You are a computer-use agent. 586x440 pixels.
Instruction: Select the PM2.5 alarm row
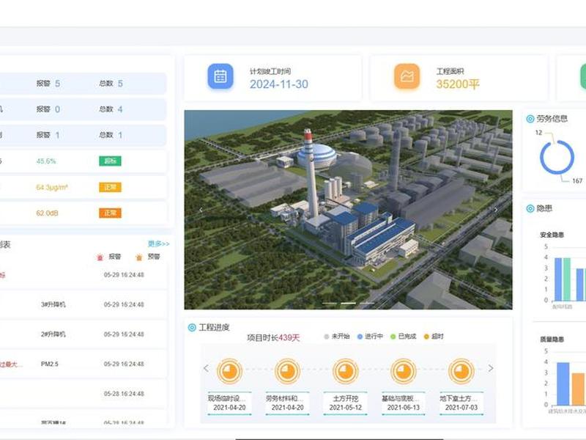(83, 364)
